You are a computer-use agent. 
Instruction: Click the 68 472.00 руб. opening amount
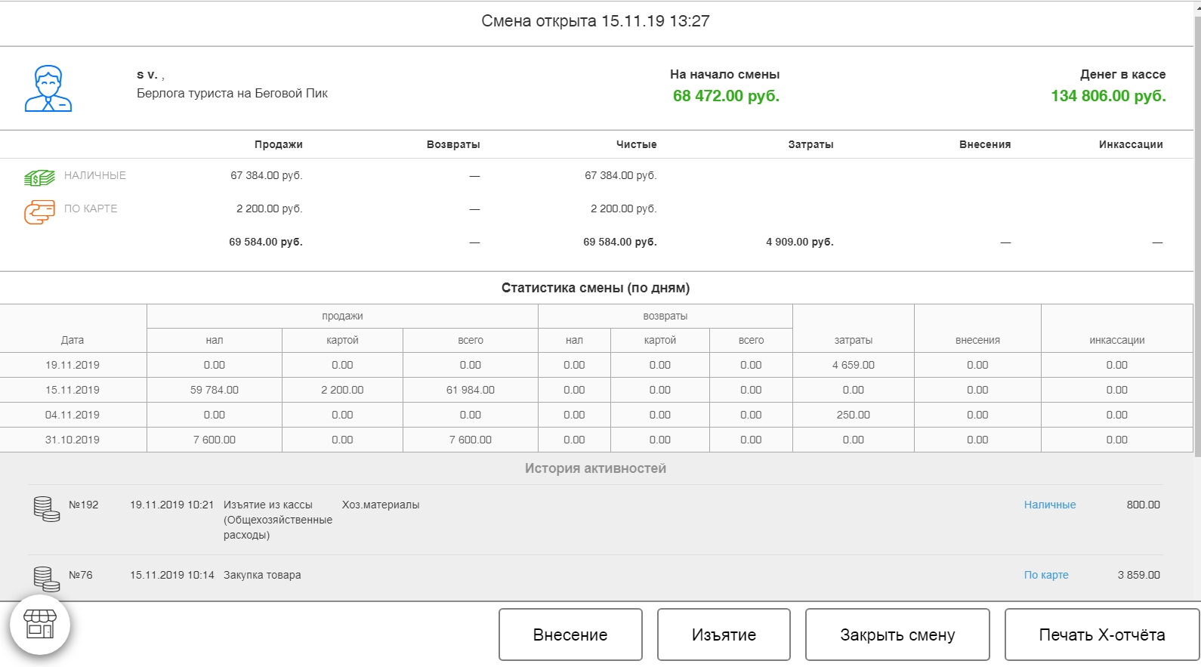[726, 96]
